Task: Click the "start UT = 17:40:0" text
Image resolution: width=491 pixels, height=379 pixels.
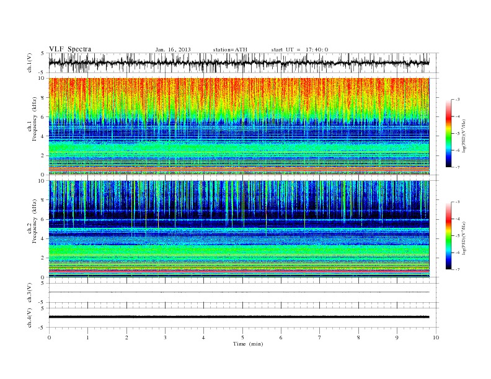Action: 299,50
